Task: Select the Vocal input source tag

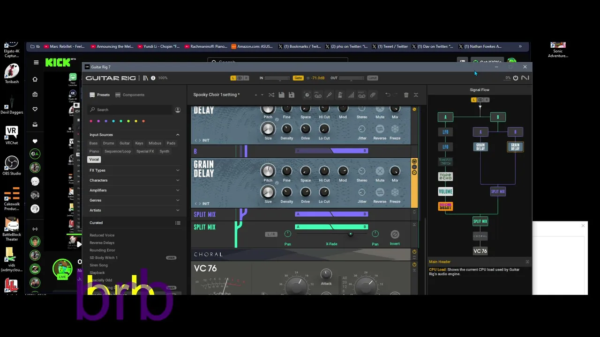Action: [94, 160]
